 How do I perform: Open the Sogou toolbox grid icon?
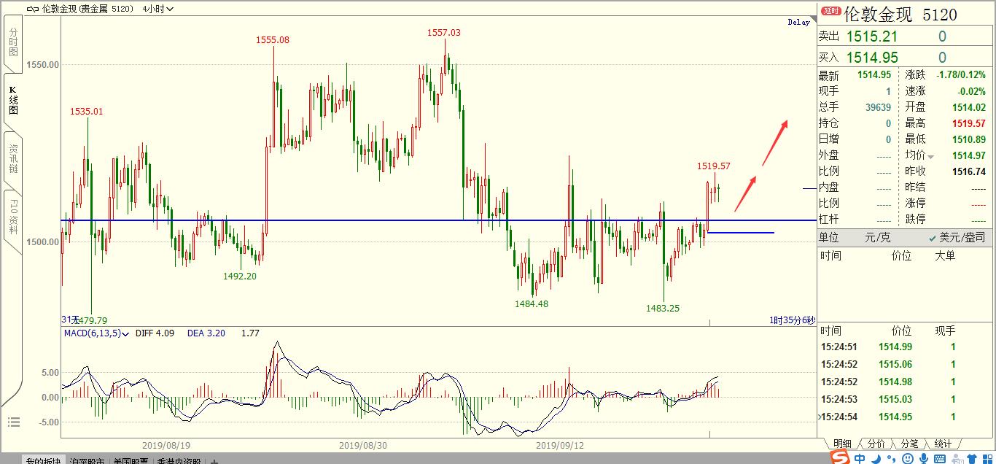click(x=988, y=458)
